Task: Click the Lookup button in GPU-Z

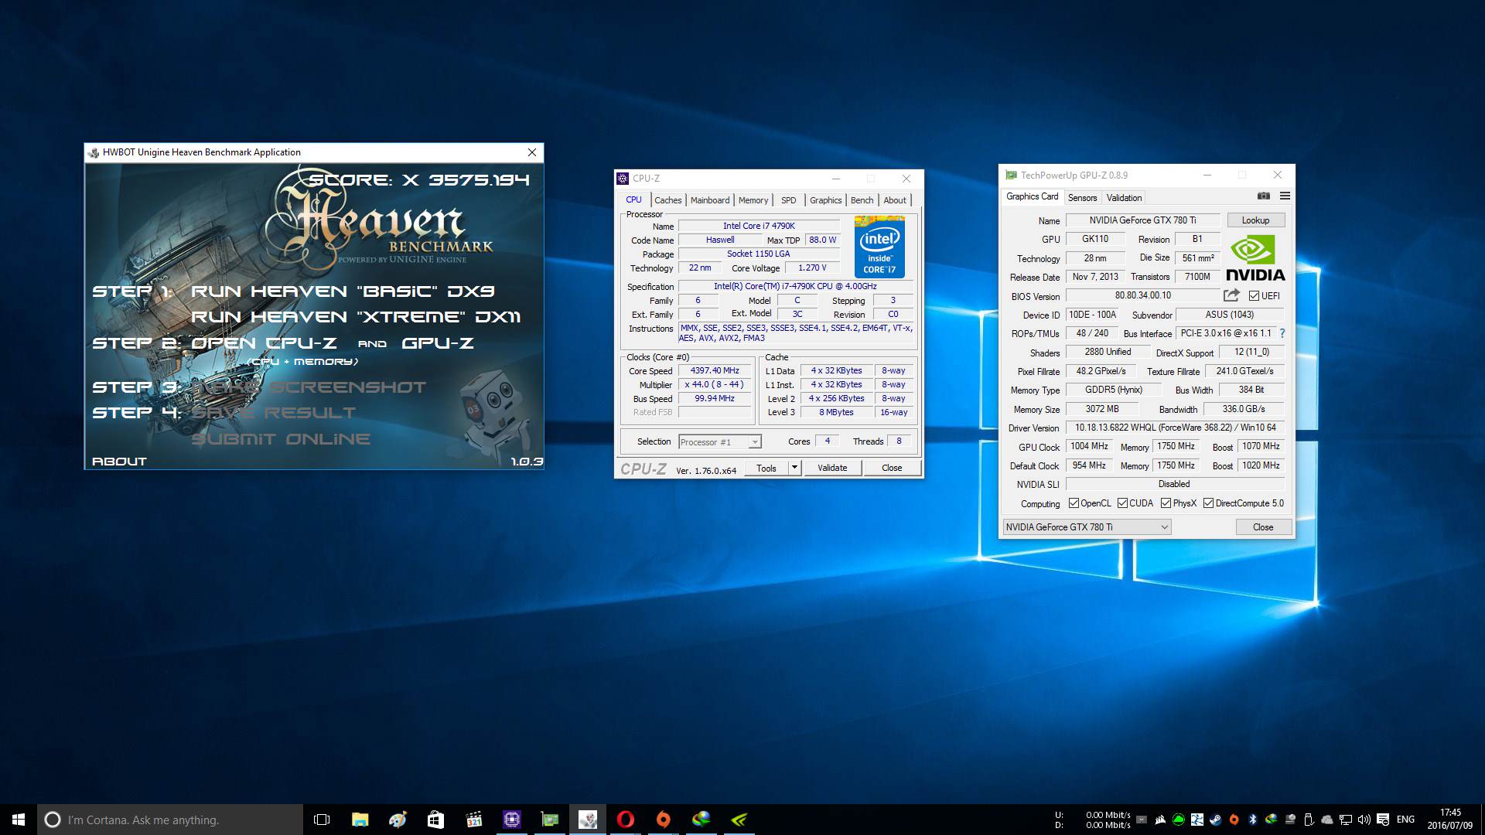Action: pyautogui.click(x=1255, y=220)
